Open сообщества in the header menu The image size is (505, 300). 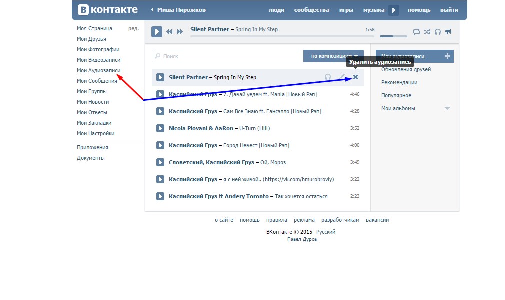click(311, 10)
